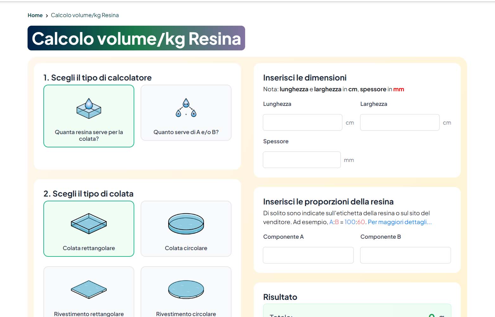Click the Componente A input box
The height and width of the screenshot is (317, 495).
pyautogui.click(x=308, y=255)
